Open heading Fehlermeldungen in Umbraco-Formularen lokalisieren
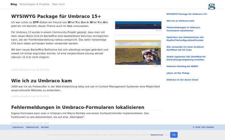225x140 pixels. coord(78,107)
